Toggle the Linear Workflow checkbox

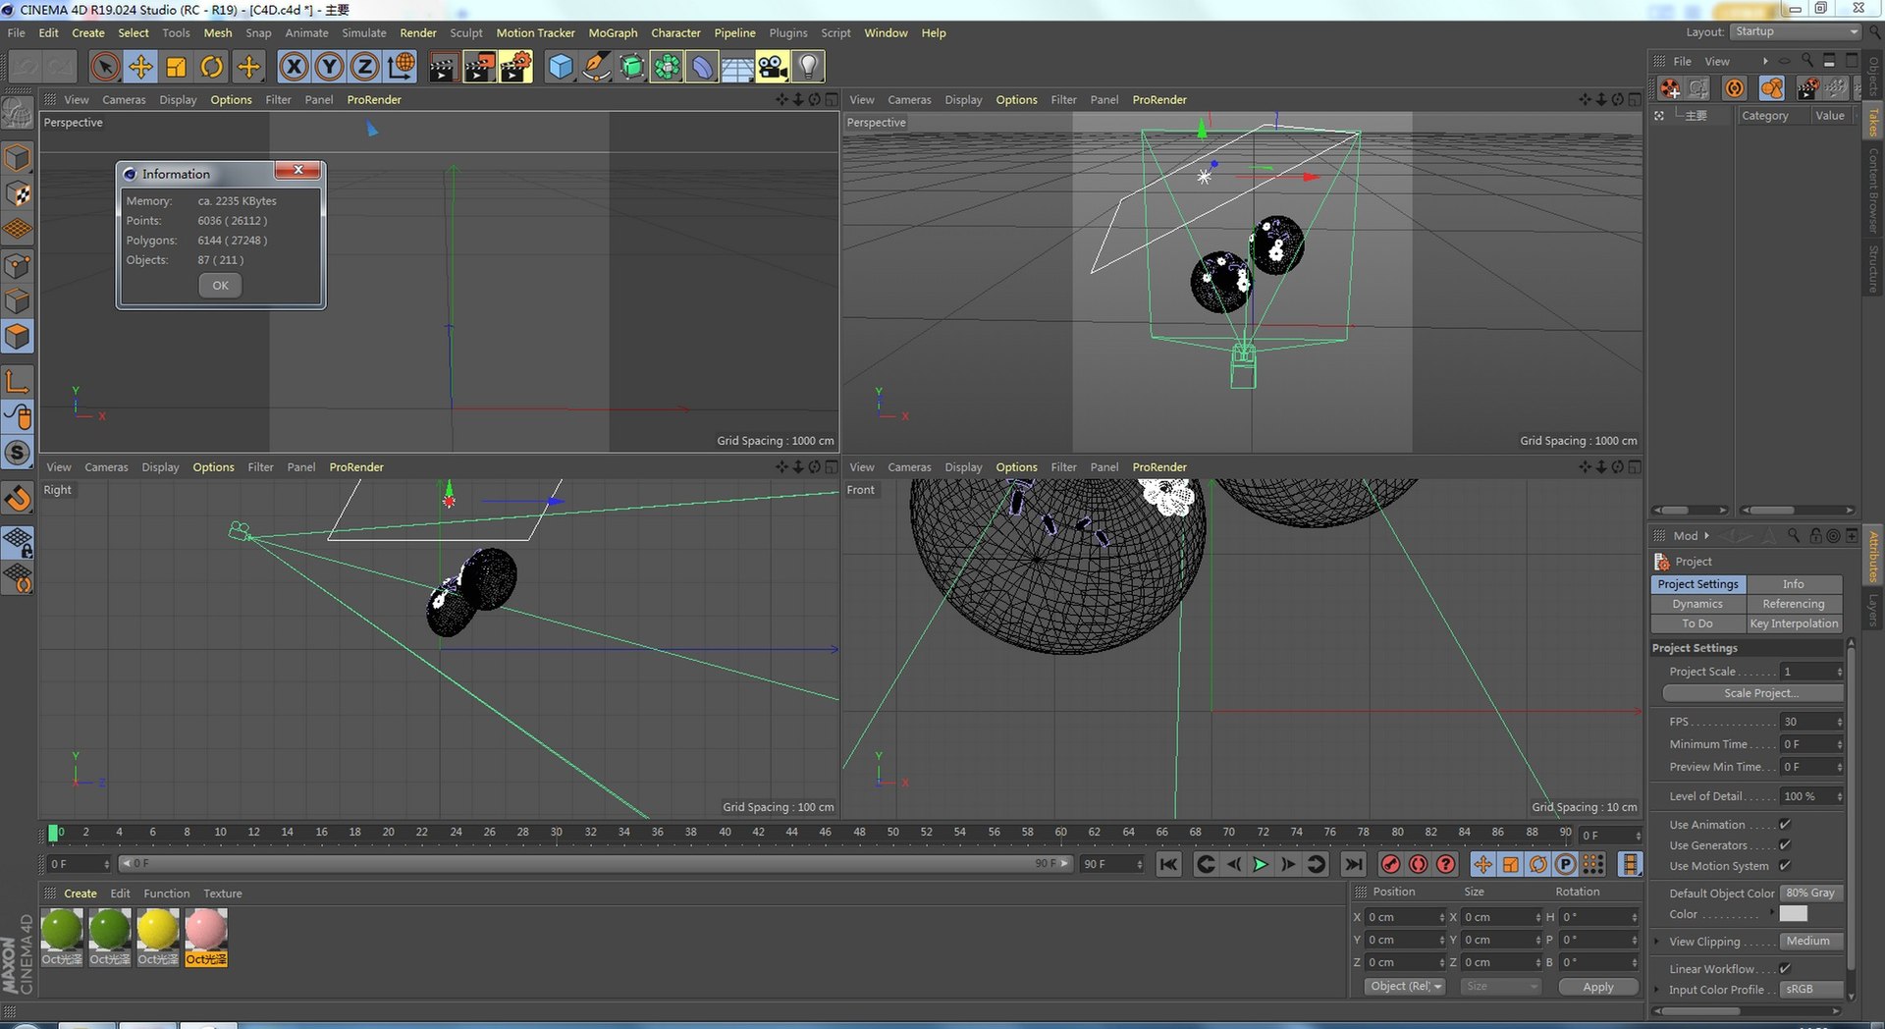[x=1785, y=969]
